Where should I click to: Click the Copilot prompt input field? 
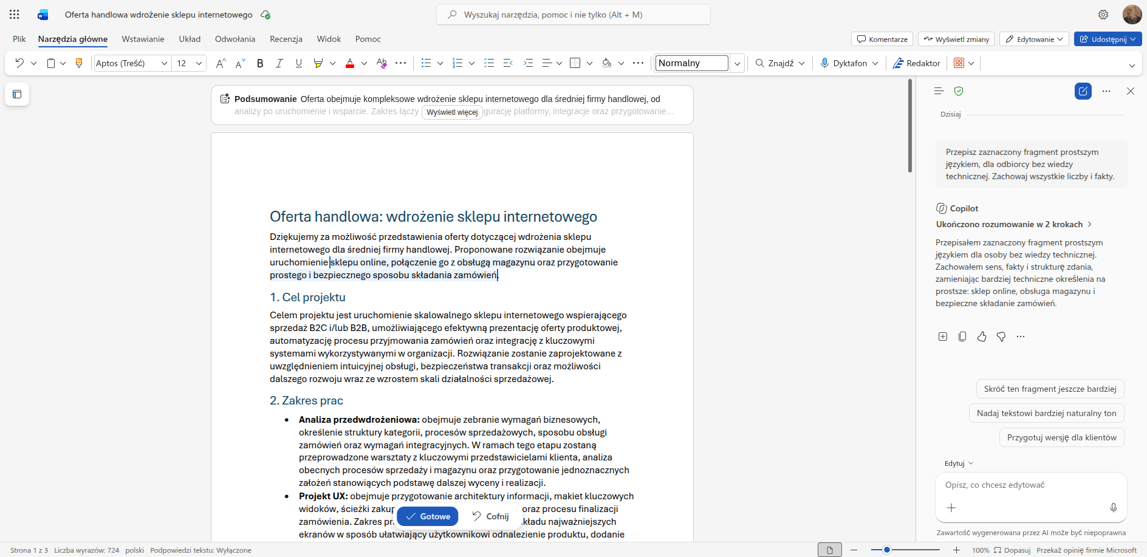[1030, 485]
